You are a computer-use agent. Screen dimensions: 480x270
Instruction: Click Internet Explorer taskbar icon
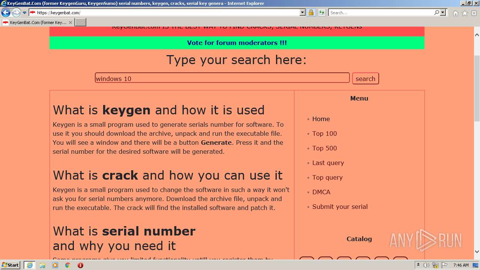(30, 265)
